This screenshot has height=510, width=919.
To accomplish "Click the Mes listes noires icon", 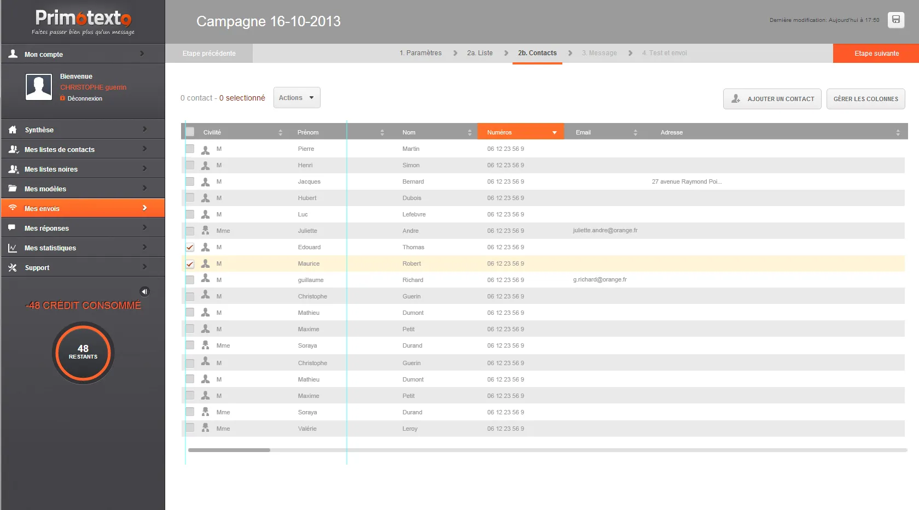I will [13, 169].
